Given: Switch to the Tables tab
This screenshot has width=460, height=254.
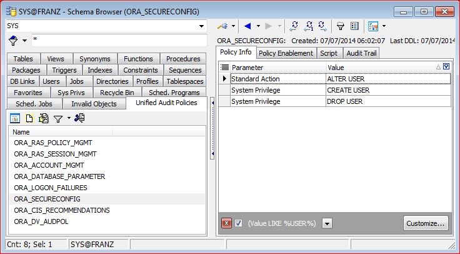Looking at the screenshot, I should pyautogui.click(x=23, y=59).
